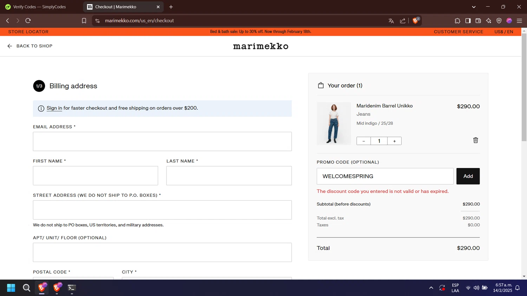Viewport: 527px width, 296px height.
Task: Click the quantity value field
Action: click(x=379, y=141)
